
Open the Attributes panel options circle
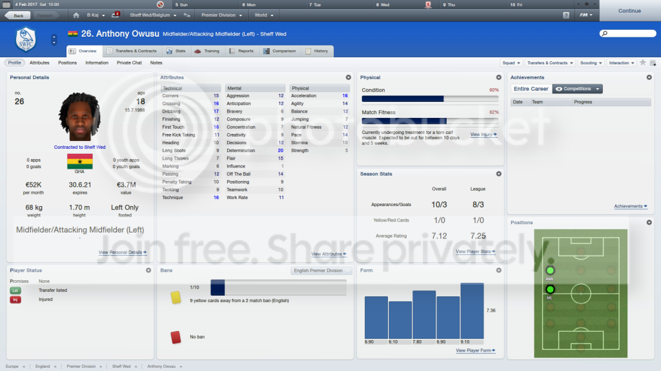[348, 77]
